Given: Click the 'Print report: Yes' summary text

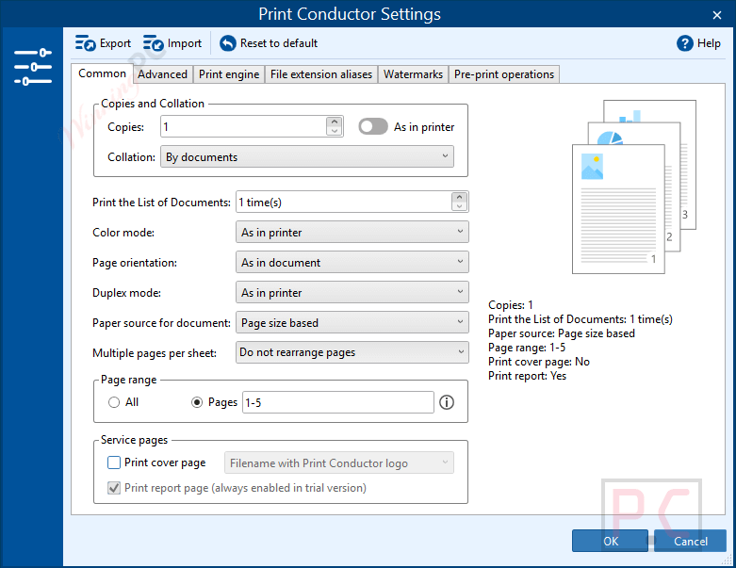Looking at the screenshot, I should click(x=527, y=376).
